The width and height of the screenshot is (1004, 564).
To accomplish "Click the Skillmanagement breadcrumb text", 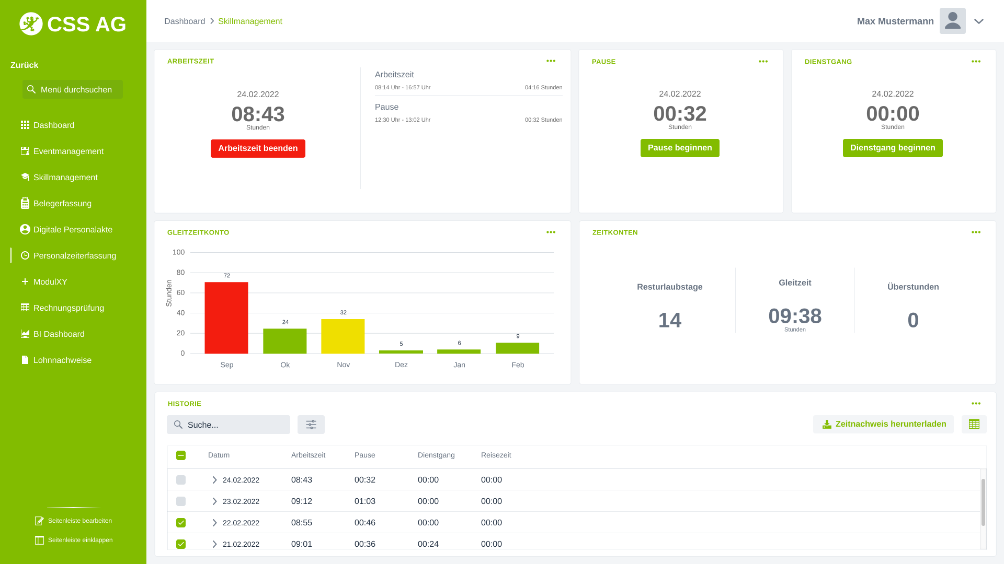I will [x=250, y=21].
